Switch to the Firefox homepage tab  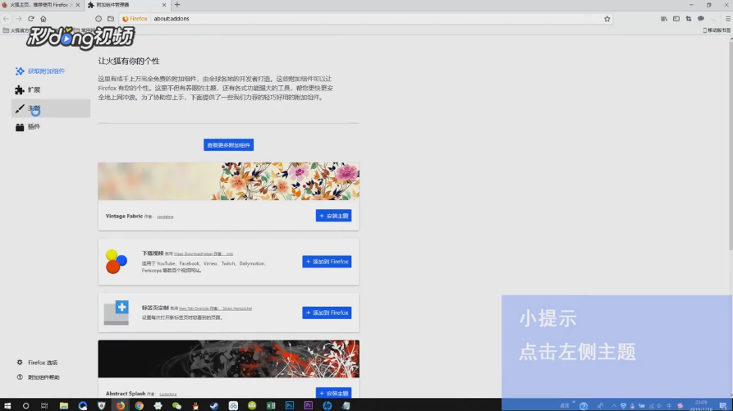41,5
